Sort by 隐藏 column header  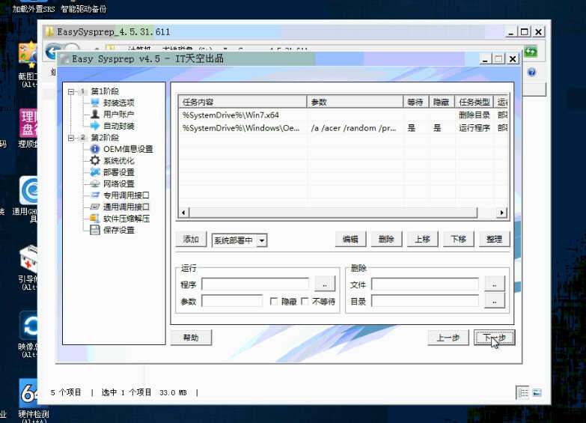tap(442, 102)
